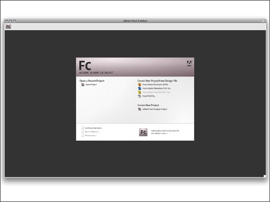Close the Adobe Flash Catalyst window
The height and width of the screenshot is (202, 270).
click(x=7, y=21)
